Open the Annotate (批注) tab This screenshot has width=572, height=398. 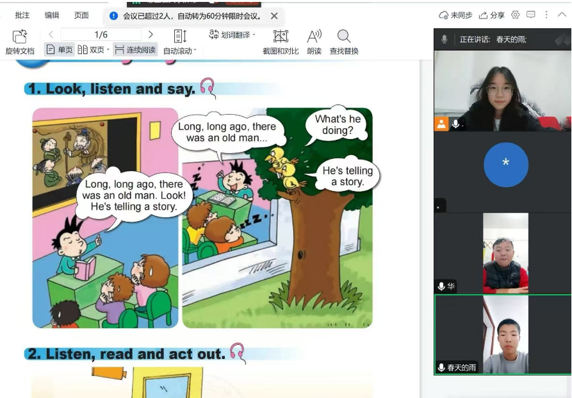click(22, 15)
